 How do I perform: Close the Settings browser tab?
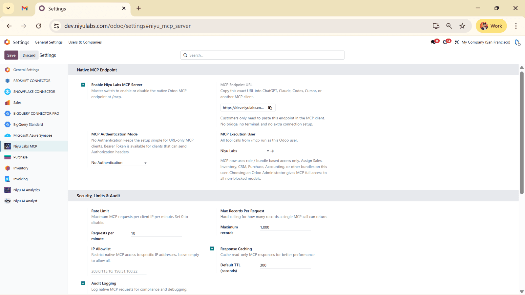(x=124, y=8)
